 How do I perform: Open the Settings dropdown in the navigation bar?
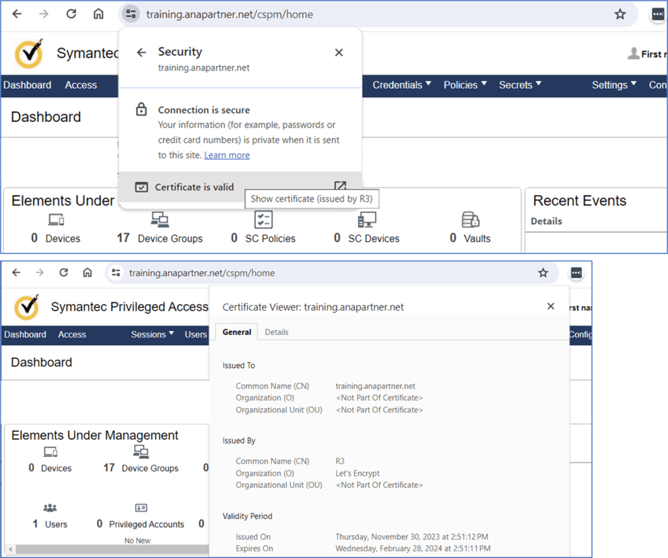(x=613, y=85)
